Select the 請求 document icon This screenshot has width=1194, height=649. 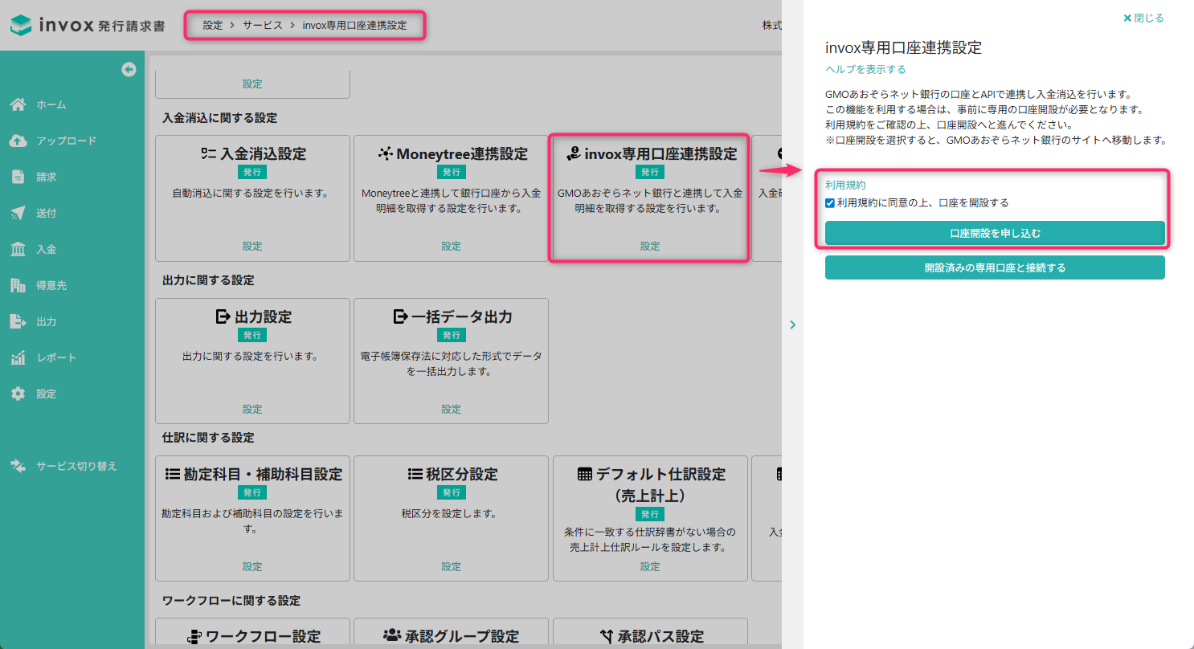click(18, 177)
